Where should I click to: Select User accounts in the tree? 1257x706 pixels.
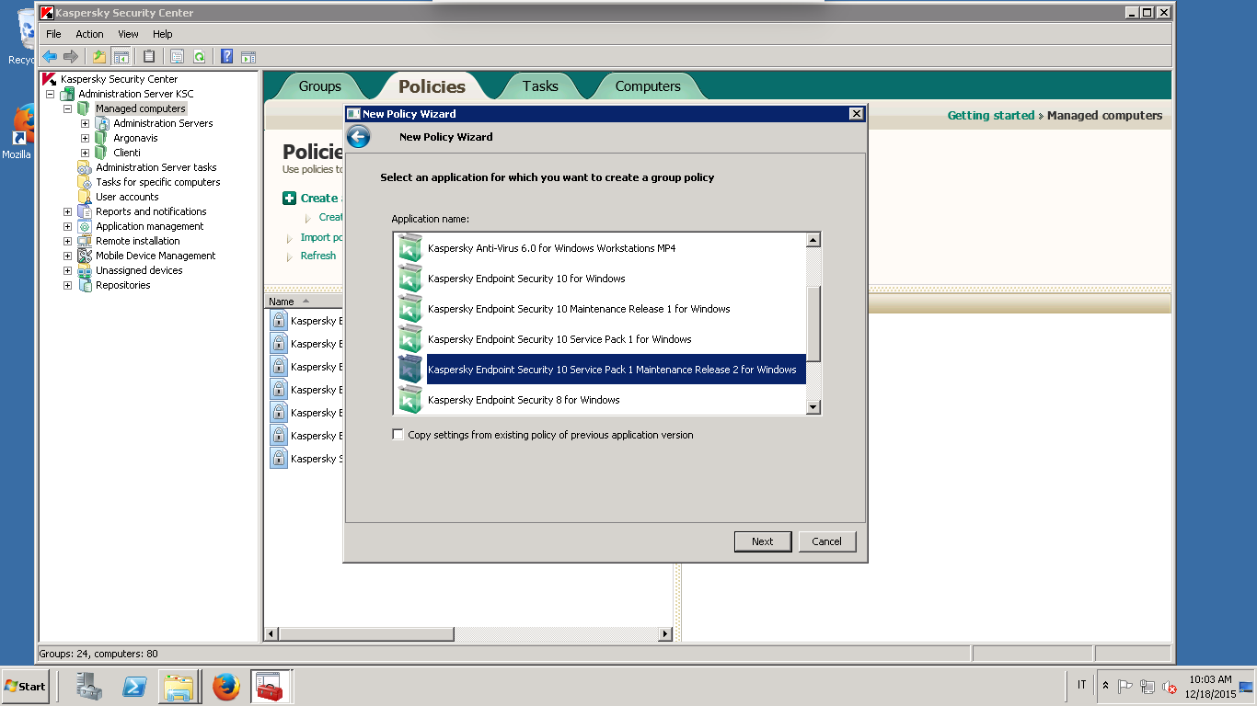pos(127,197)
